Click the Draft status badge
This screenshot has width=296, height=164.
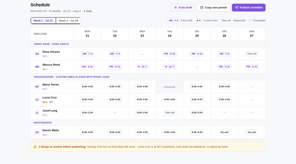pyautogui.click(x=88, y=11)
